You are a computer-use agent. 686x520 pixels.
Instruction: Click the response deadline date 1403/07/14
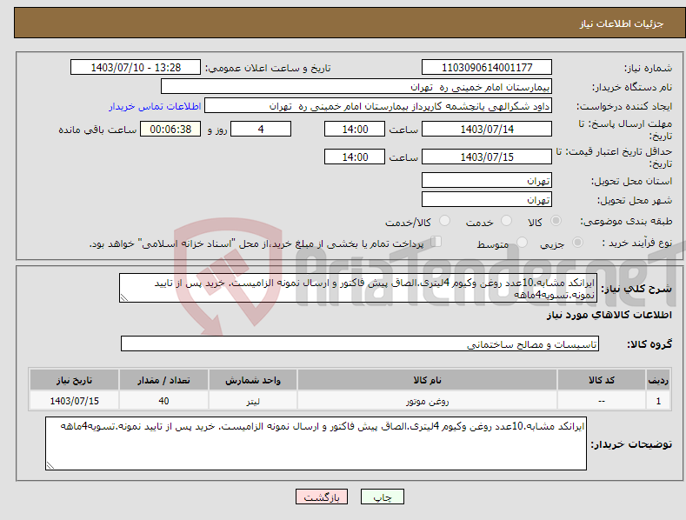point(487,129)
